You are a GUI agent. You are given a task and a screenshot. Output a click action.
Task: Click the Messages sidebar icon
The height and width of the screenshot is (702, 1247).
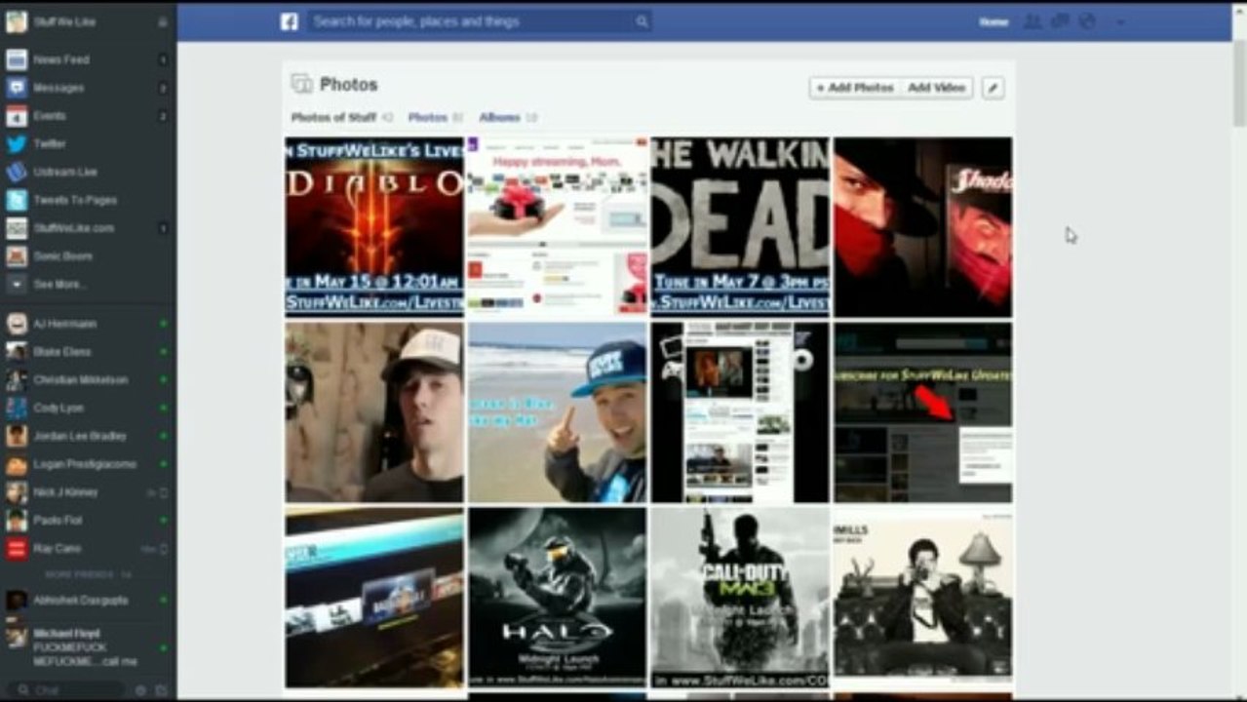[17, 88]
